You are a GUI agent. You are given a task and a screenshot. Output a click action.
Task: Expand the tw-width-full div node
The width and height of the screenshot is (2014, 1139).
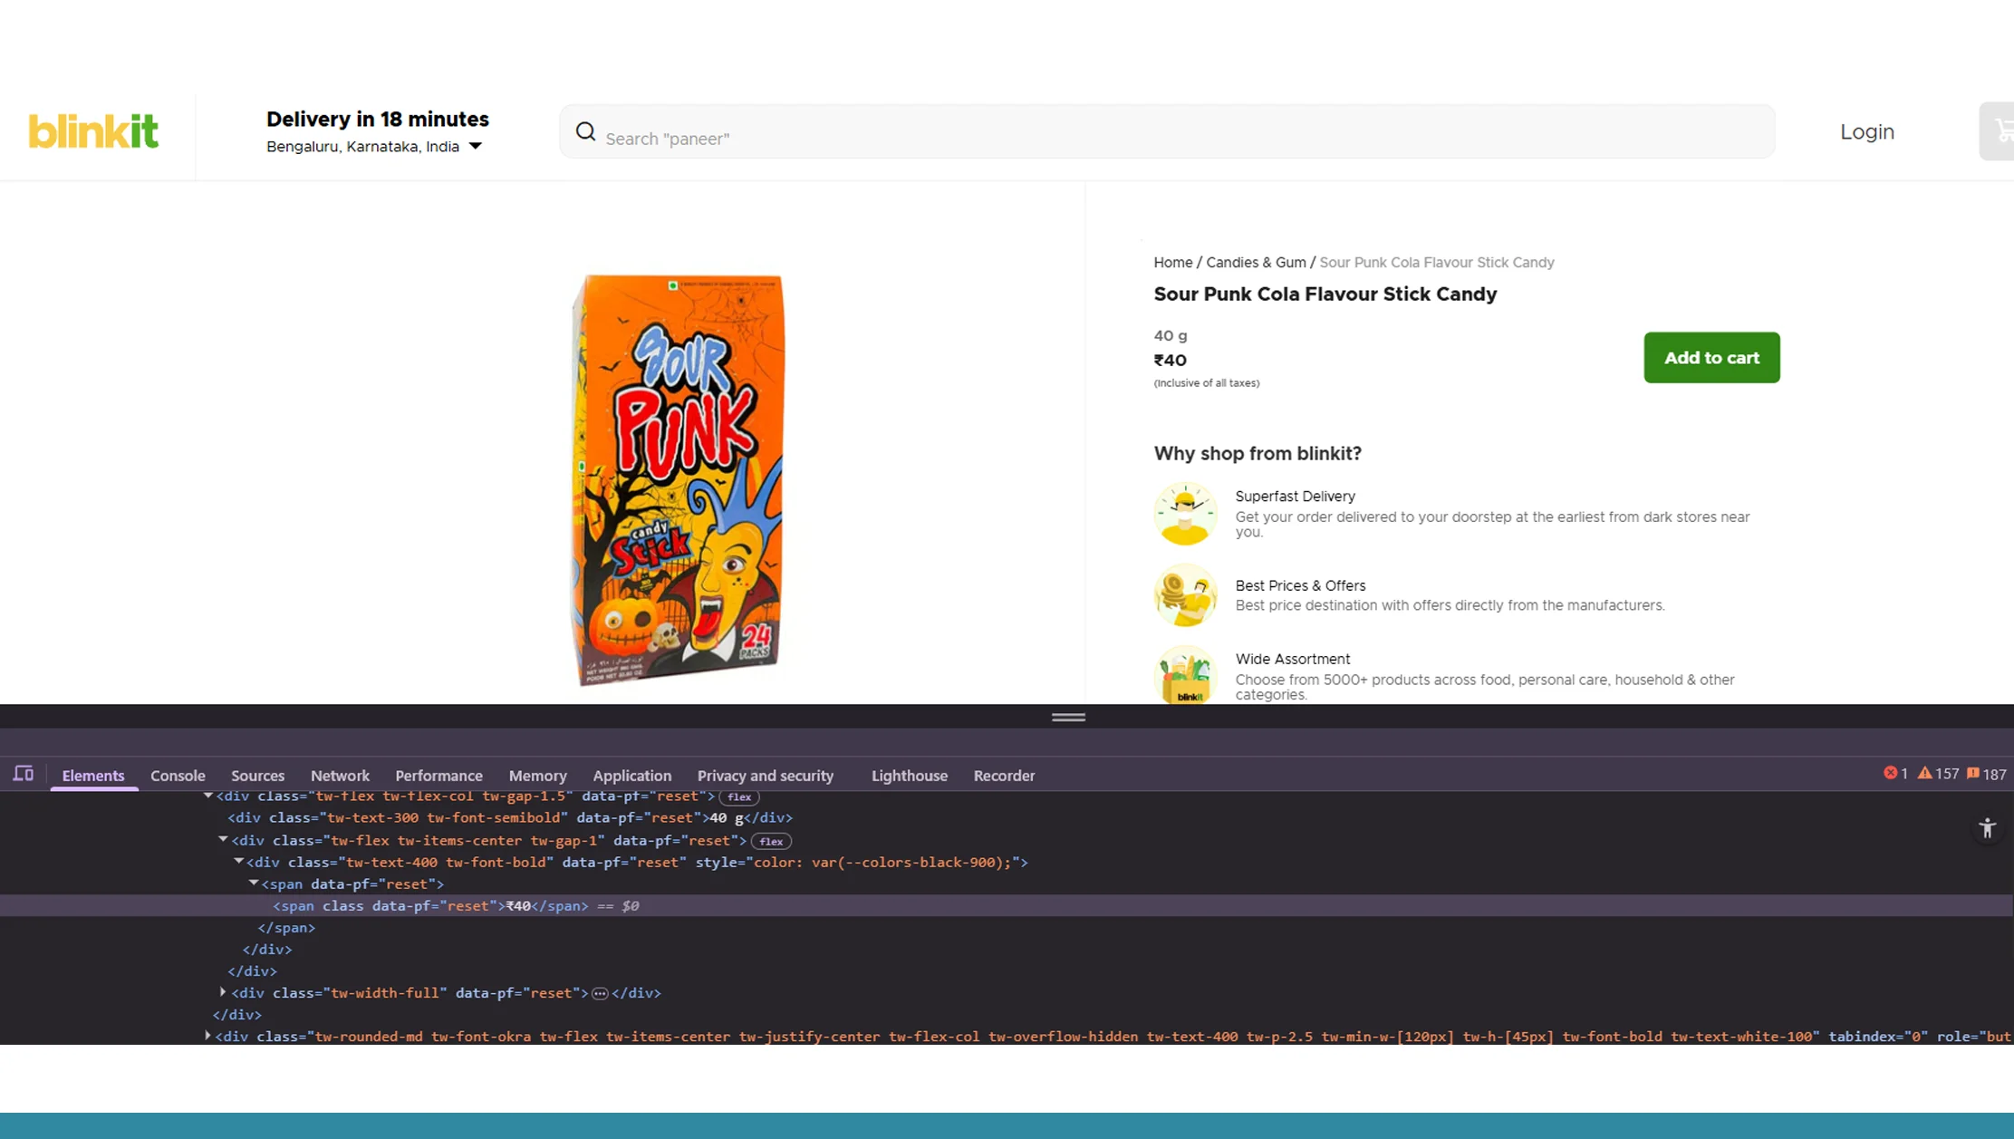tap(223, 992)
